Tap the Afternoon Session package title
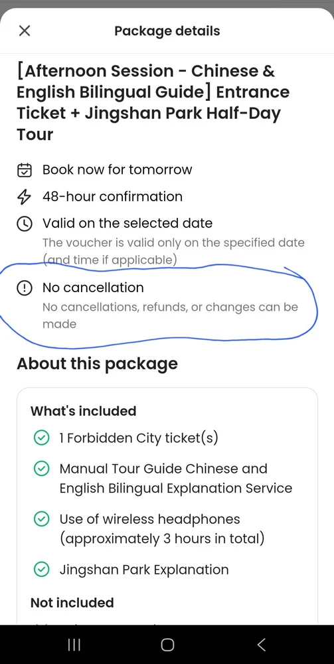This screenshot has width=334, height=664. [x=153, y=102]
